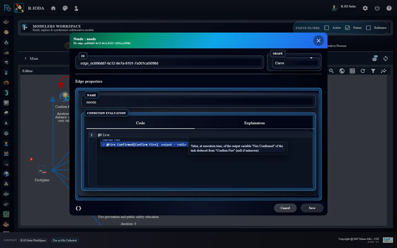Select the security camera sidebar icon
Screen dimensions: 397x248
pyautogui.click(x=6, y=63)
